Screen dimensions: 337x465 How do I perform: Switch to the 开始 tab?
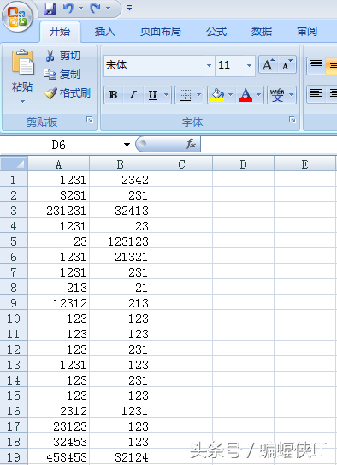(x=60, y=32)
